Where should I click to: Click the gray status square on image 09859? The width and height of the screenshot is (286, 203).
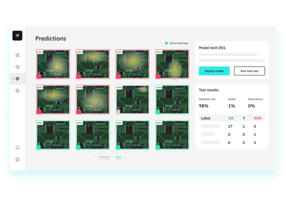[x=118, y=112]
